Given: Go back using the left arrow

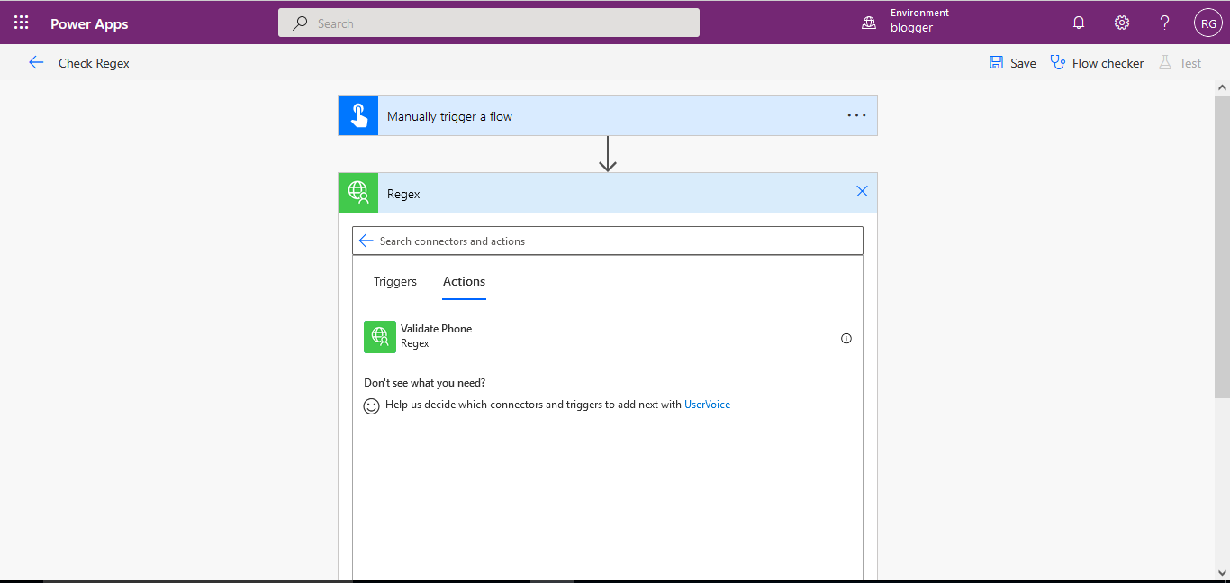Looking at the screenshot, I should coord(36,62).
